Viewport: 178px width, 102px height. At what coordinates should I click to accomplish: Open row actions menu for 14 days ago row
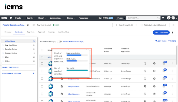pyautogui.click(x=172, y=63)
